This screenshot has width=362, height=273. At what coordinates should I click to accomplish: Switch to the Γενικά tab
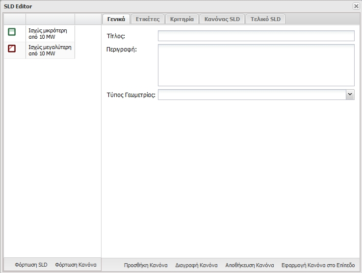[116, 19]
